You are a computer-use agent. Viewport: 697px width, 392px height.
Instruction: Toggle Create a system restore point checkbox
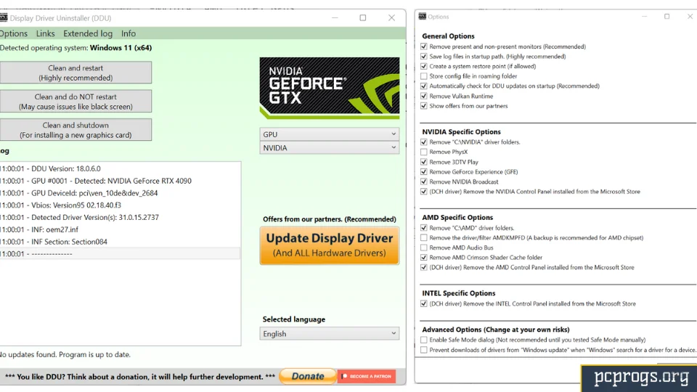coord(423,66)
